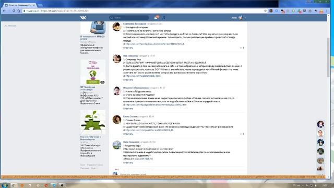Click orange extension icon near Chrome menu

321,11
